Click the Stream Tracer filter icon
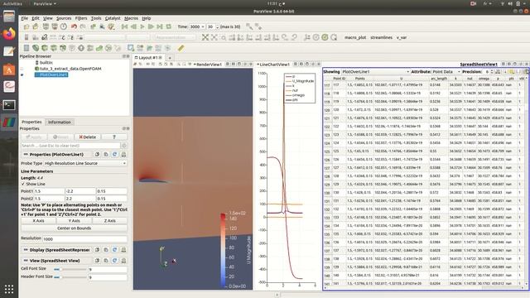The image size is (530, 298). coord(90,48)
